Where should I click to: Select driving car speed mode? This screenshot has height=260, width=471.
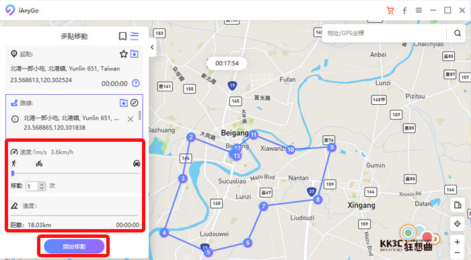137,163
